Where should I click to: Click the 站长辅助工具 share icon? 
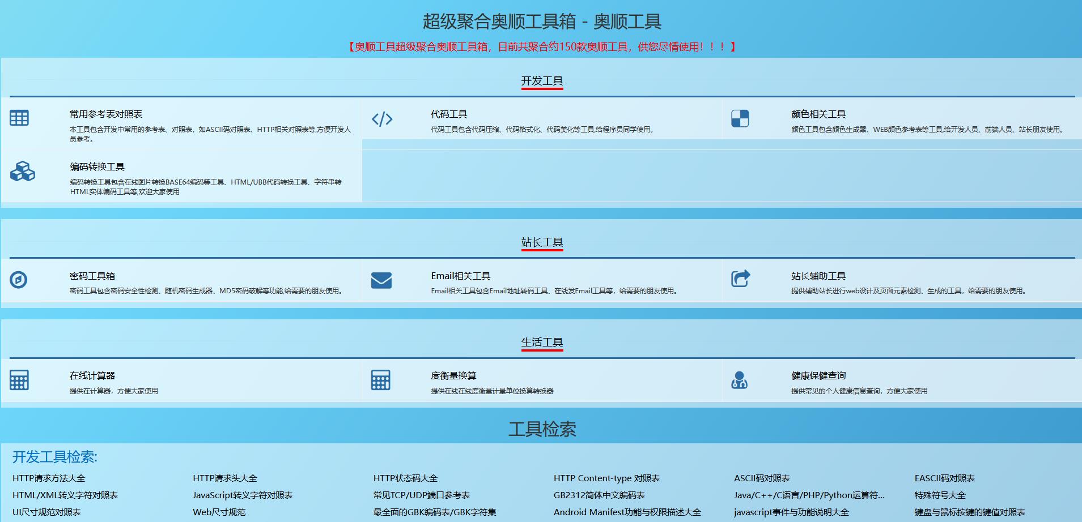[x=740, y=278]
